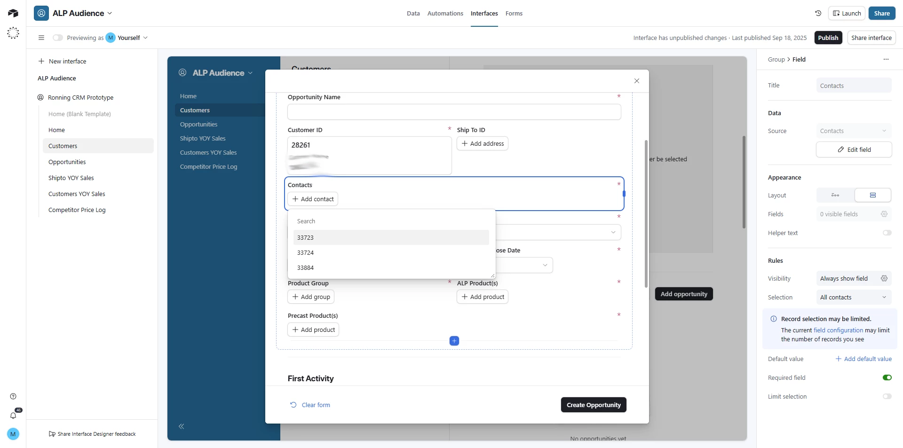Viewport: 903px width, 448px height.
Task: Click the plus icon for New interface
Action: pyautogui.click(x=41, y=61)
